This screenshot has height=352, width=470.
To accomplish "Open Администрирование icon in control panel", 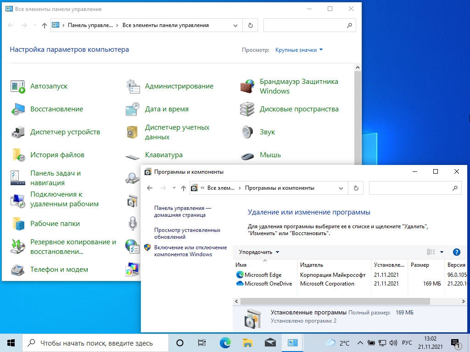I will (x=133, y=86).
